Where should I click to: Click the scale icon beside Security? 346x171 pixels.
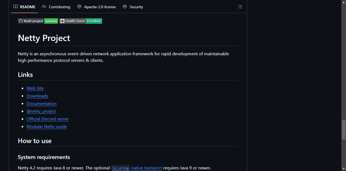125,7
